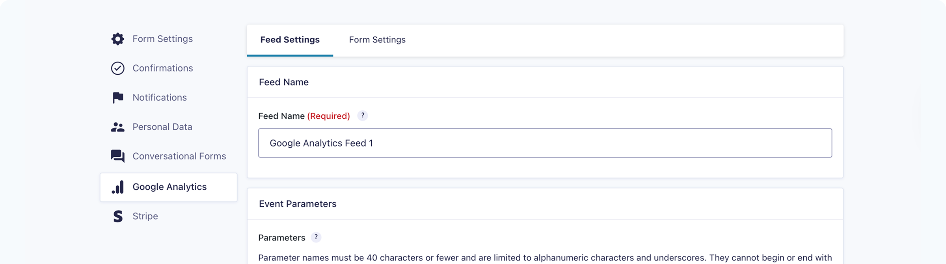Click the Feed Name (Required) field label
This screenshot has height=264, width=946.
tap(304, 116)
